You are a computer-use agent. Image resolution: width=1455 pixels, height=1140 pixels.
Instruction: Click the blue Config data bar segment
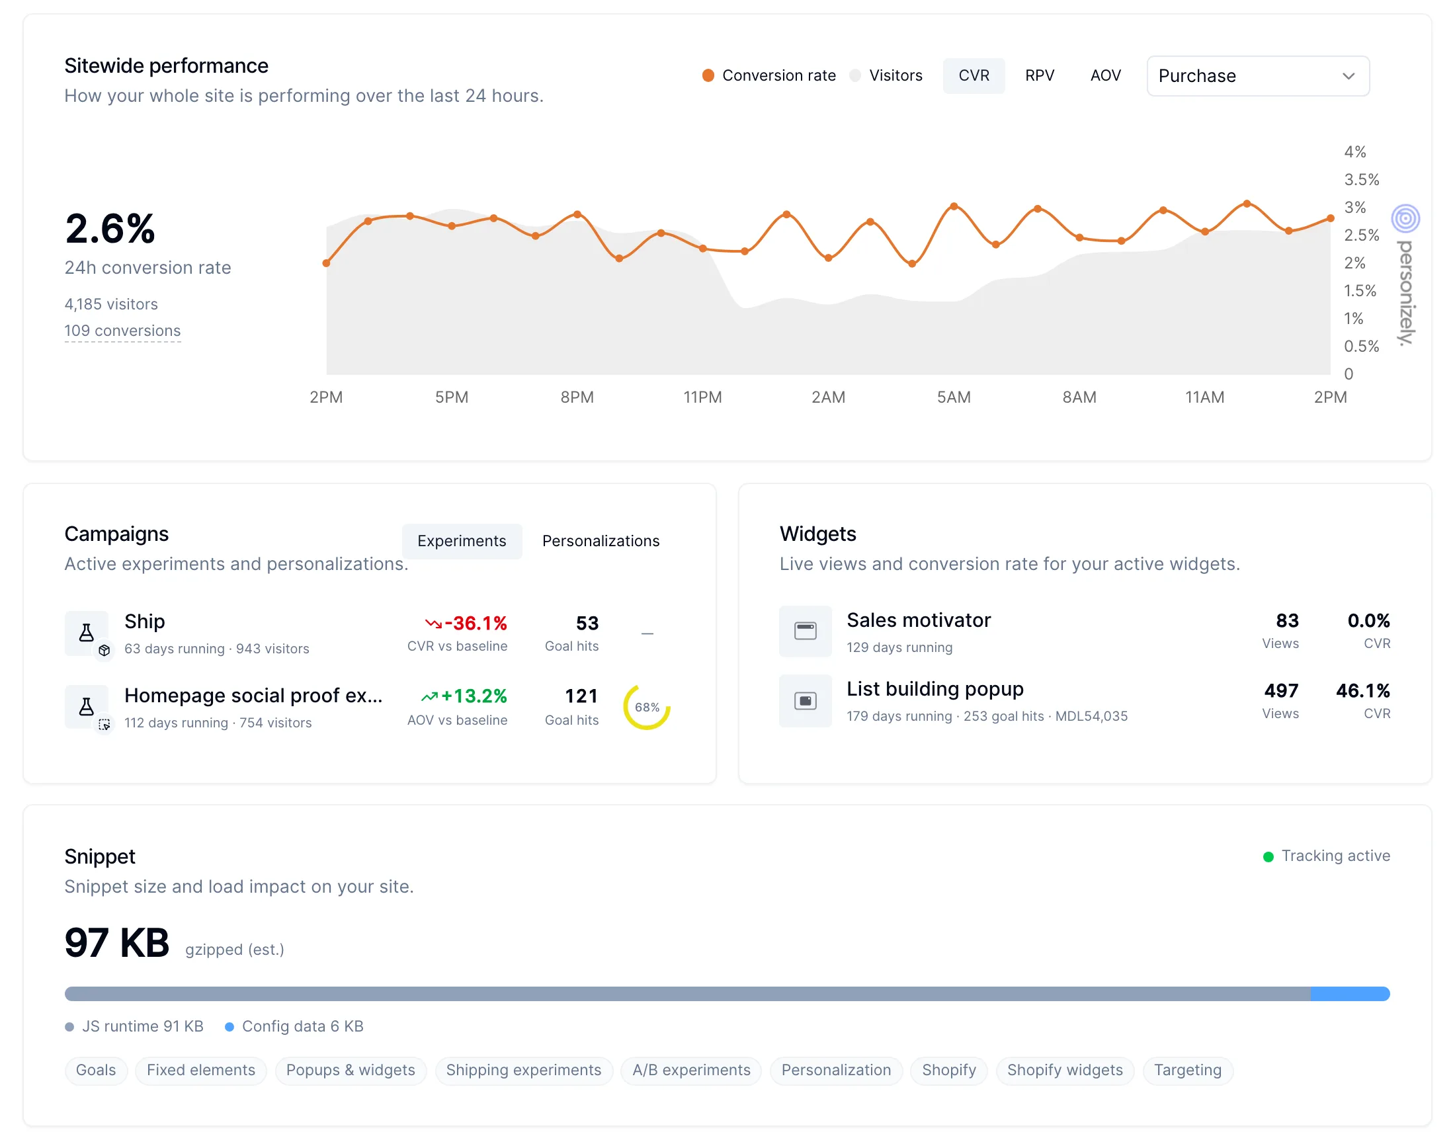point(1351,994)
